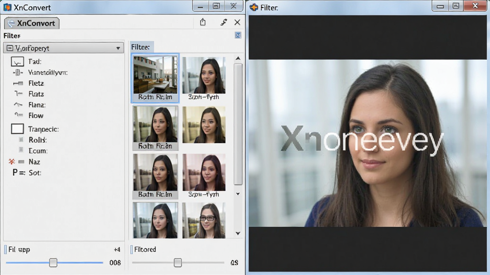Close the Filter window
Screen dimensions: 490x275
[x=475, y=6]
